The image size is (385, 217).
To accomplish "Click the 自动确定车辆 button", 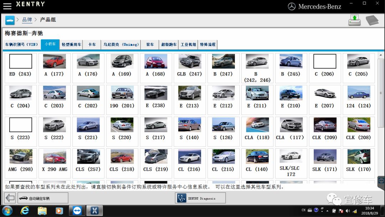I will (43, 198).
